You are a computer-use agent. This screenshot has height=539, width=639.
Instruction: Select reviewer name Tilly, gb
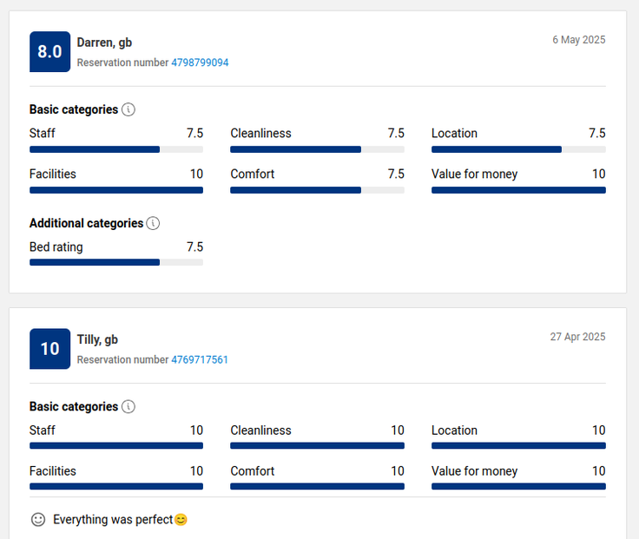pos(97,339)
